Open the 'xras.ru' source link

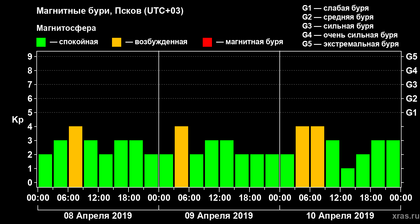pyautogui.click(x=405, y=216)
